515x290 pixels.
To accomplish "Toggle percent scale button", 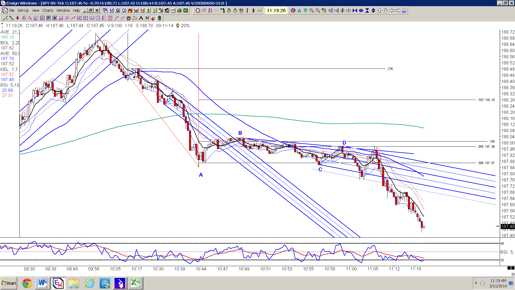I will click(330, 10).
